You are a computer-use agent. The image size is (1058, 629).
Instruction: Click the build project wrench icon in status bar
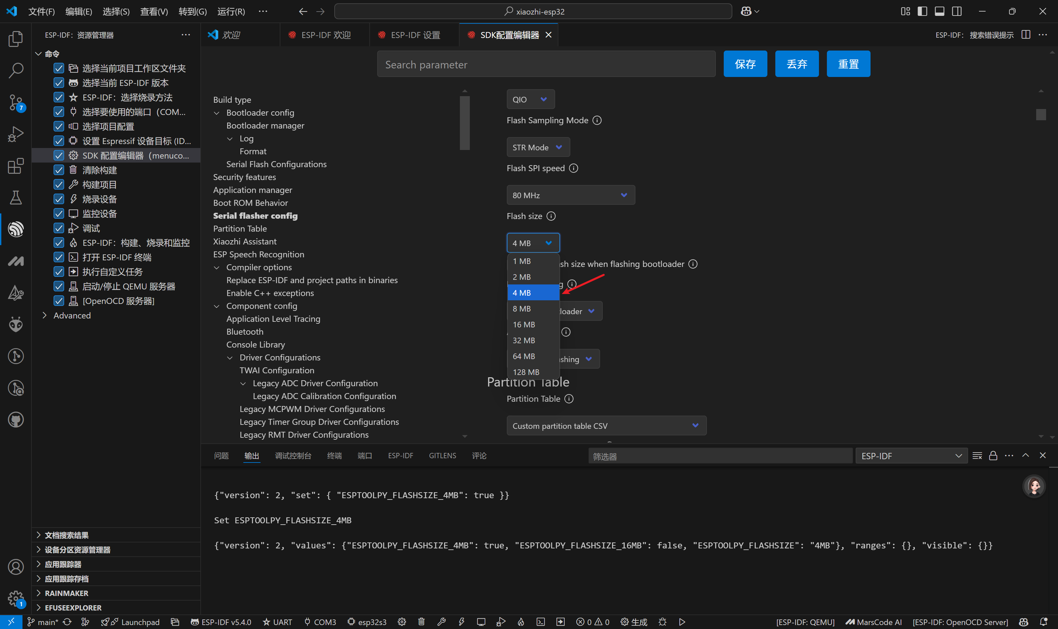[441, 622]
